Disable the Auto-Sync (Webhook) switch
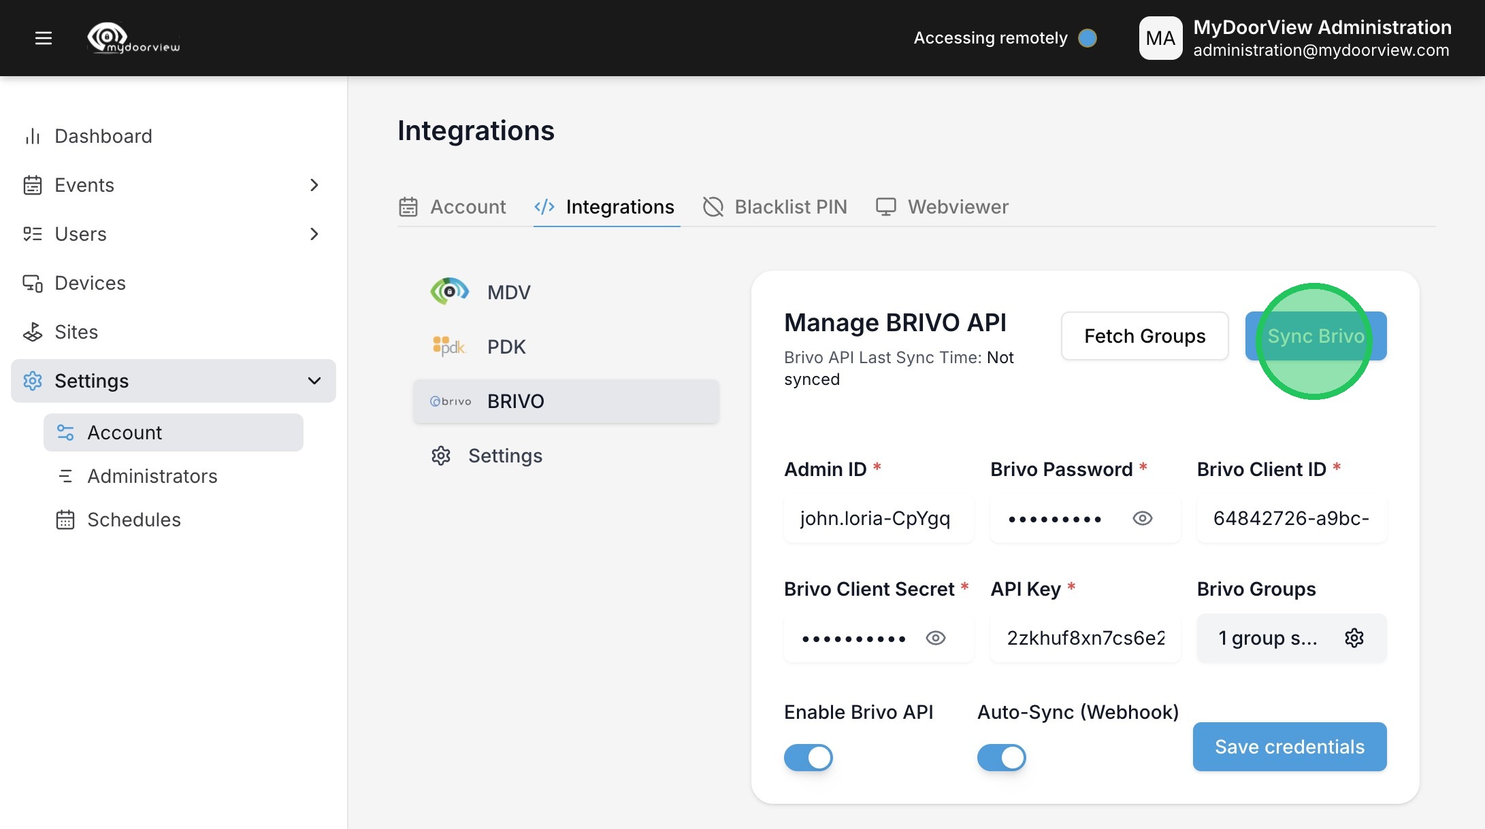 tap(1001, 757)
